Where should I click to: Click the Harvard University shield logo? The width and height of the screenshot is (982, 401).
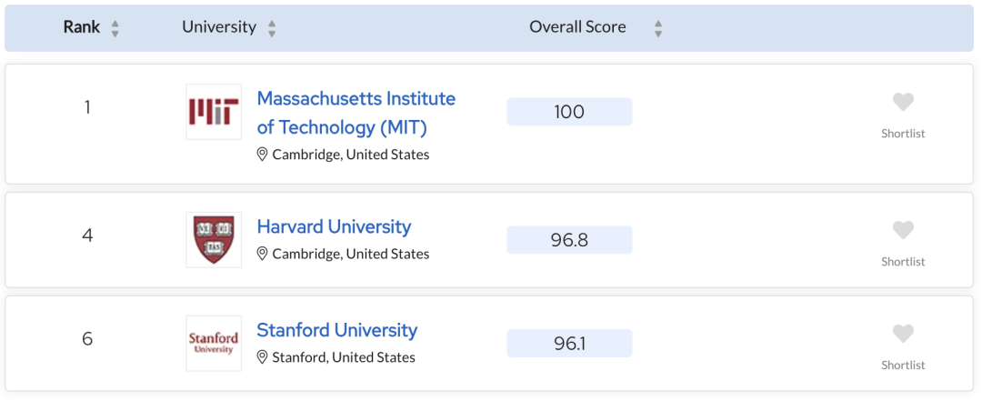pyautogui.click(x=214, y=240)
